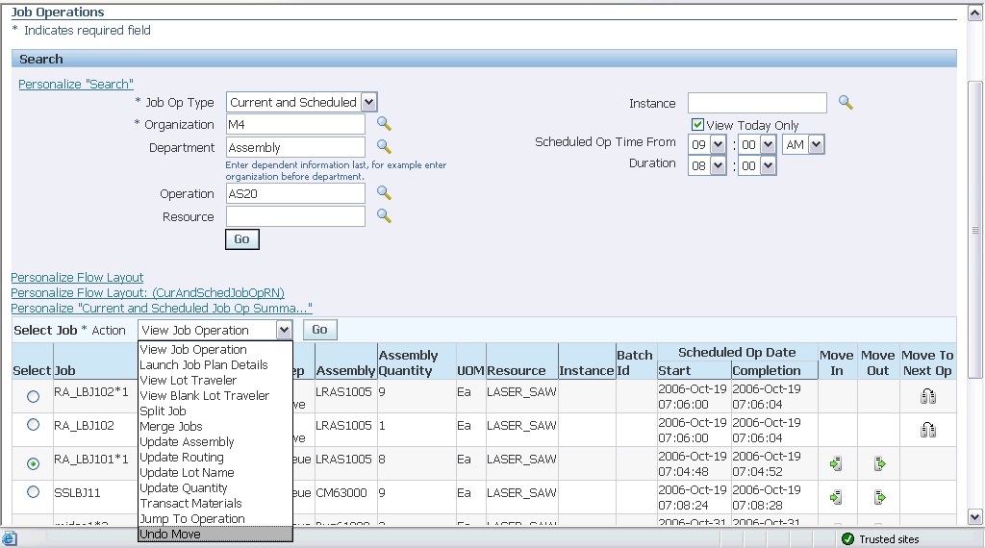Click Move In icon for RA_LBJ101*1
The height and width of the screenshot is (548, 985).
(836, 464)
